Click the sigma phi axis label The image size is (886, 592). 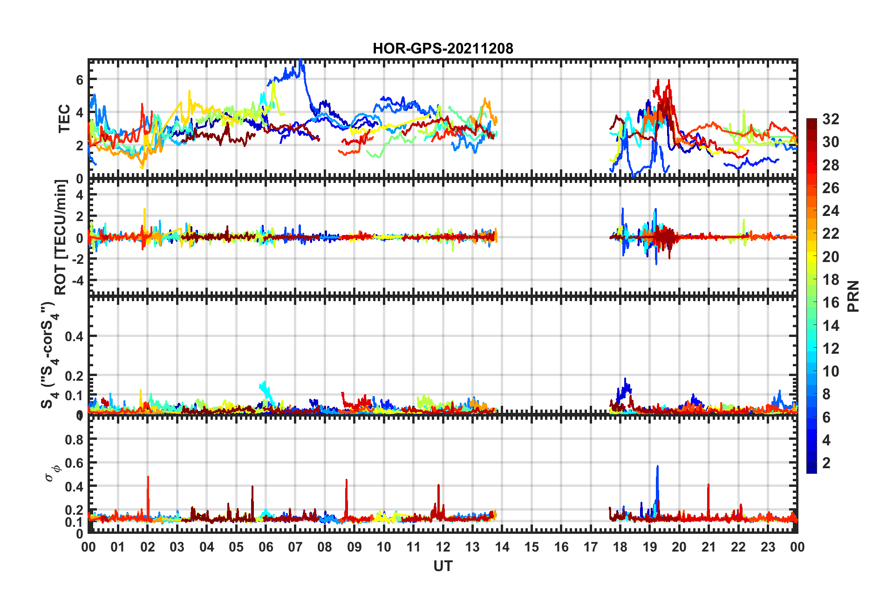point(53,473)
